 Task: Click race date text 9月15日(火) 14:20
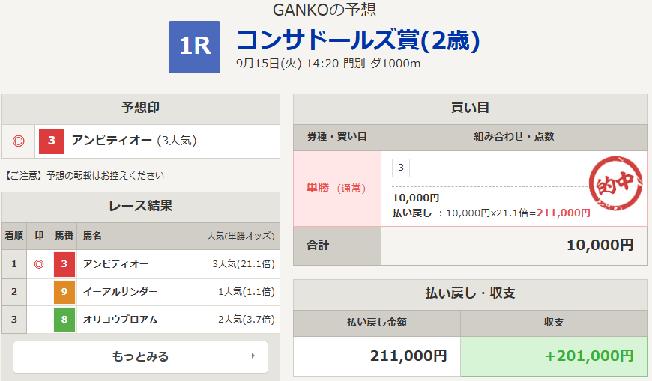287,64
